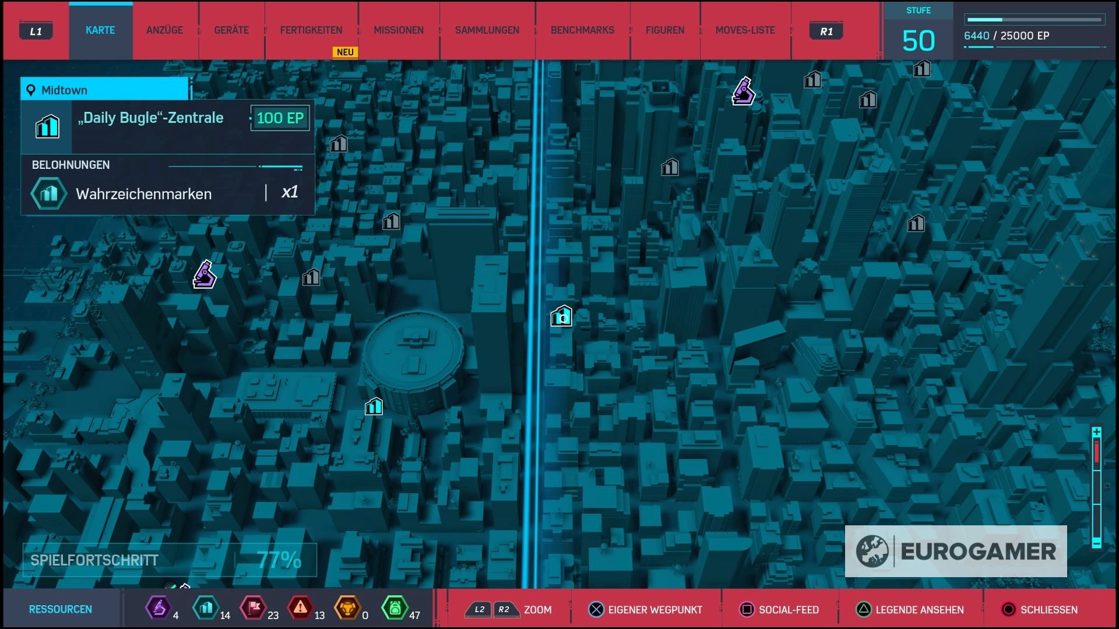
Task: Click the Midtown location pin icon
Action: [31, 90]
